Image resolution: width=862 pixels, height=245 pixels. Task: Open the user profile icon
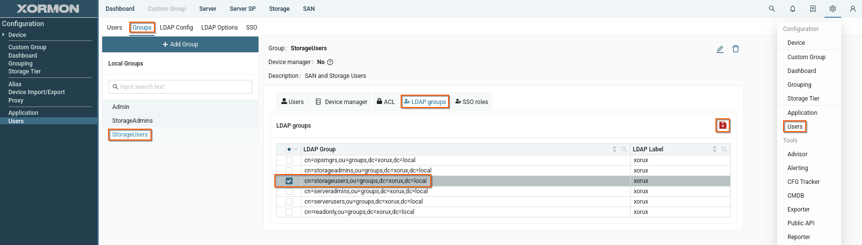point(853,9)
